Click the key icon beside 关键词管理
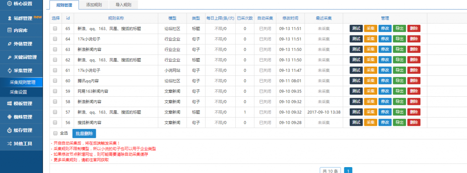This screenshot has height=173, width=467. (9, 57)
